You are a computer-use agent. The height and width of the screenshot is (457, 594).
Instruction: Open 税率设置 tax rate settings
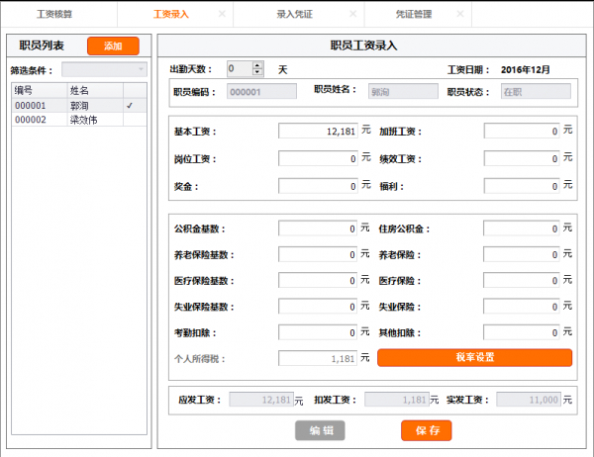[x=475, y=357]
